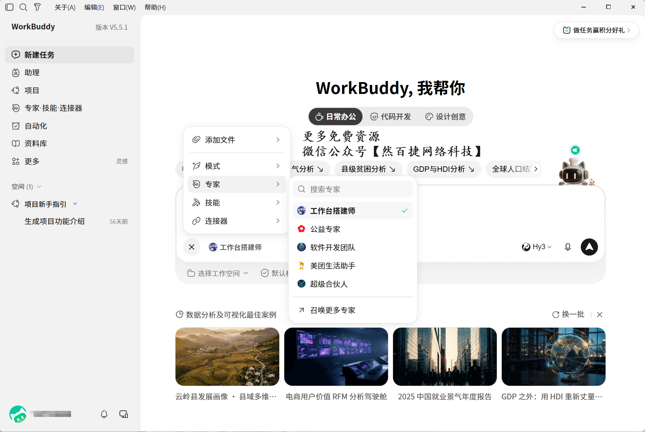The width and height of the screenshot is (645, 432).
Task: Open notifications bell icon
Action: [104, 414]
